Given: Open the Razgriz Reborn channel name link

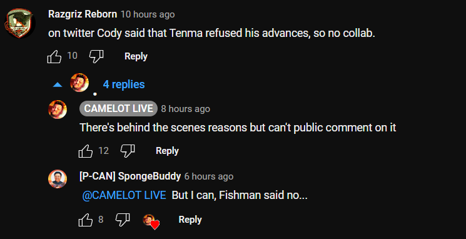Looking at the screenshot, I should [83, 14].
